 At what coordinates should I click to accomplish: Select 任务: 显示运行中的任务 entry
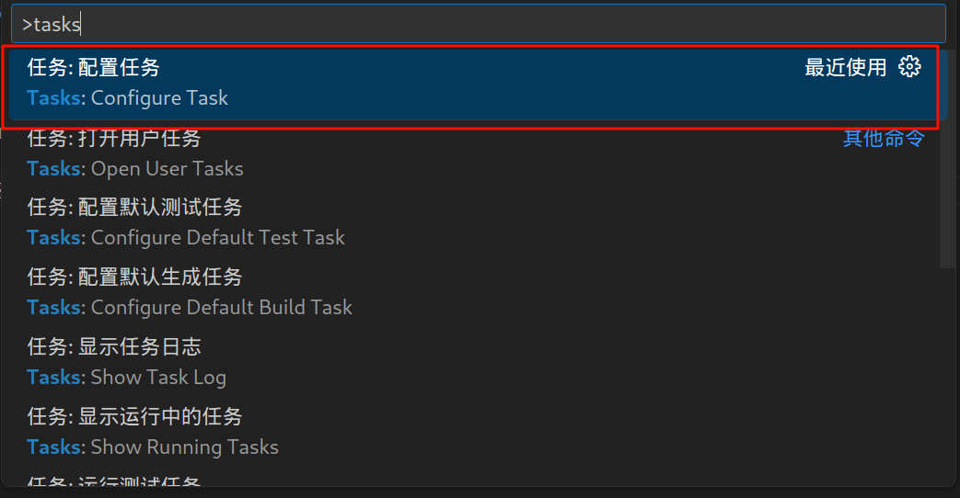tap(134, 416)
